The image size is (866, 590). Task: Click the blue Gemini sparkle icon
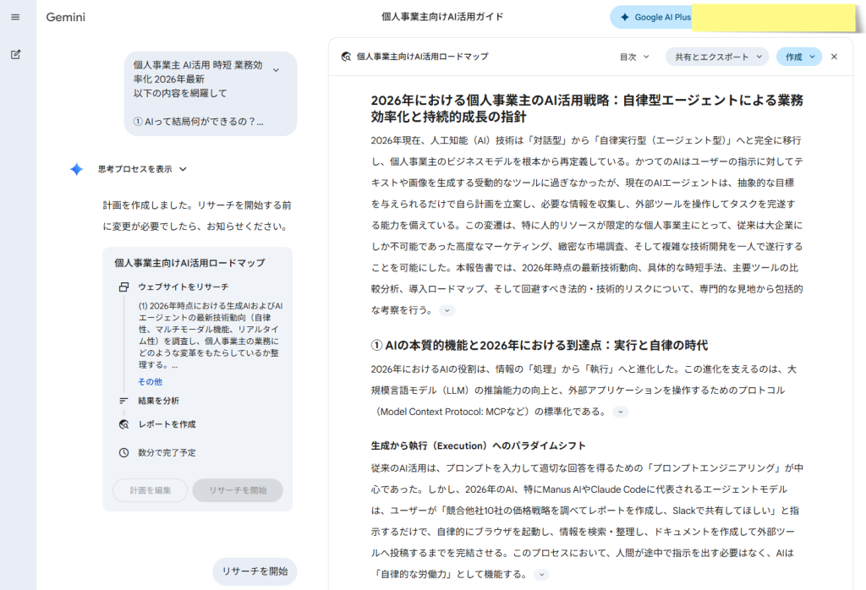pyautogui.click(x=77, y=169)
